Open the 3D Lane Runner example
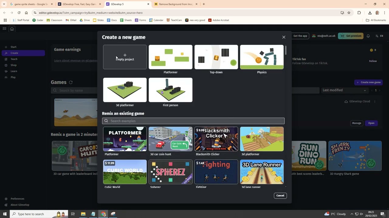The height and width of the screenshot is (218, 389). coord(262,172)
